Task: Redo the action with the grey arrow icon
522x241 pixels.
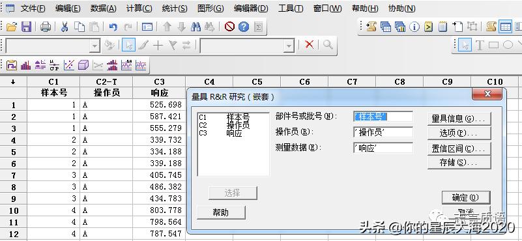Action: point(128,27)
